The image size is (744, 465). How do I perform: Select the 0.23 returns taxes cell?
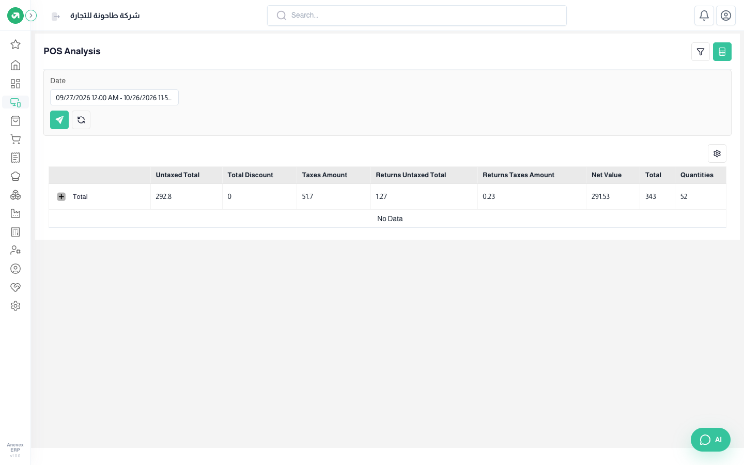pos(532,196)
